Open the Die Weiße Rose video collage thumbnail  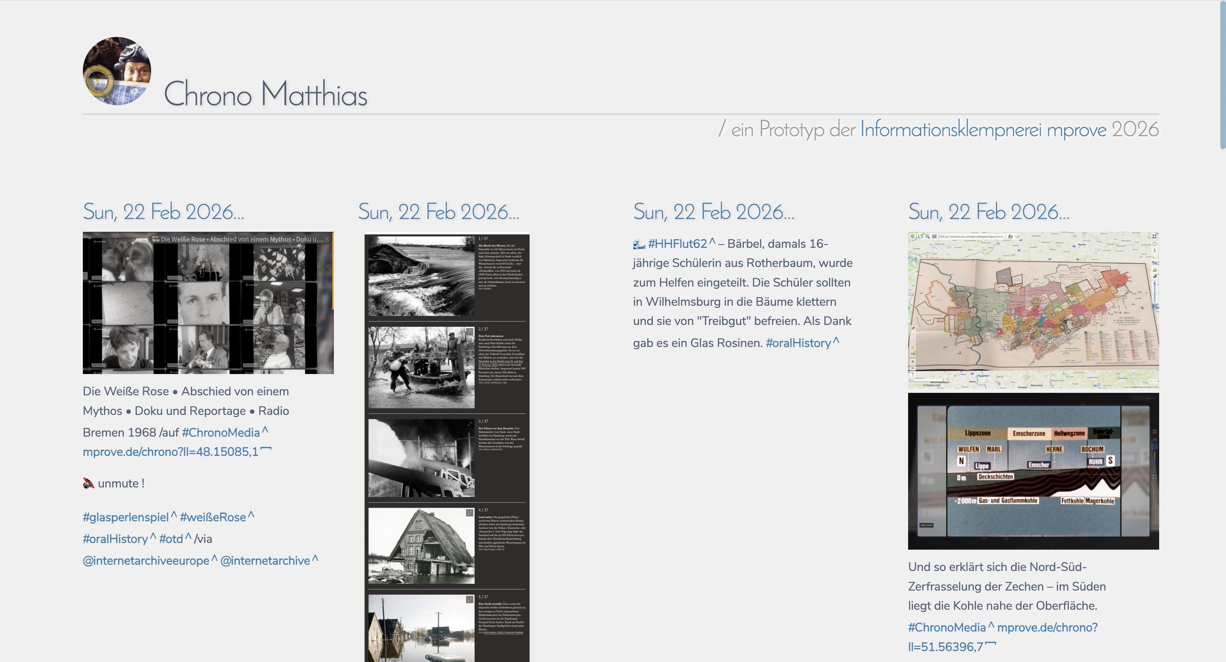point(208,303)
